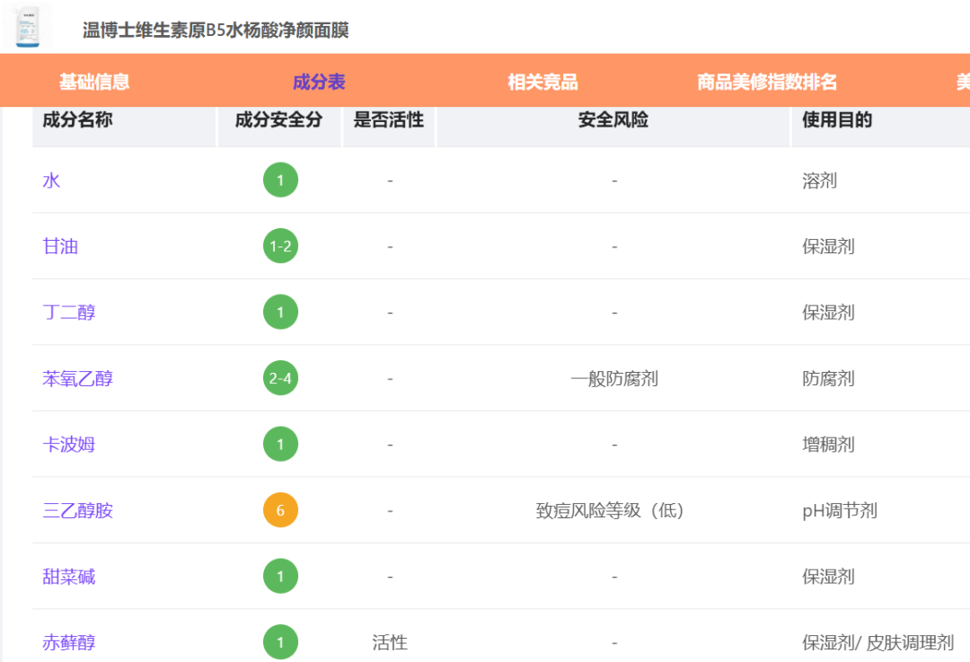Click the 成分安全分 column header
Image resolution: width=970 pixels, height=662 pixels.
(278, 120)
